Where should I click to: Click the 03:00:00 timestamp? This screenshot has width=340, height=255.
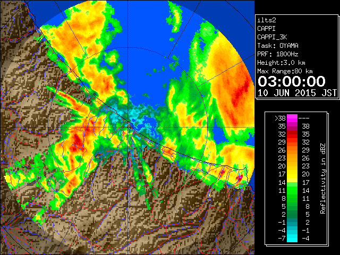pos(292,81)
